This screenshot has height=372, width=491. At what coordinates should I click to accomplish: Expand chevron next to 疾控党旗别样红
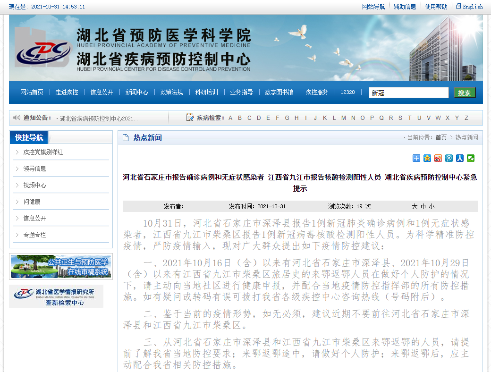click(x=17, y=152)
